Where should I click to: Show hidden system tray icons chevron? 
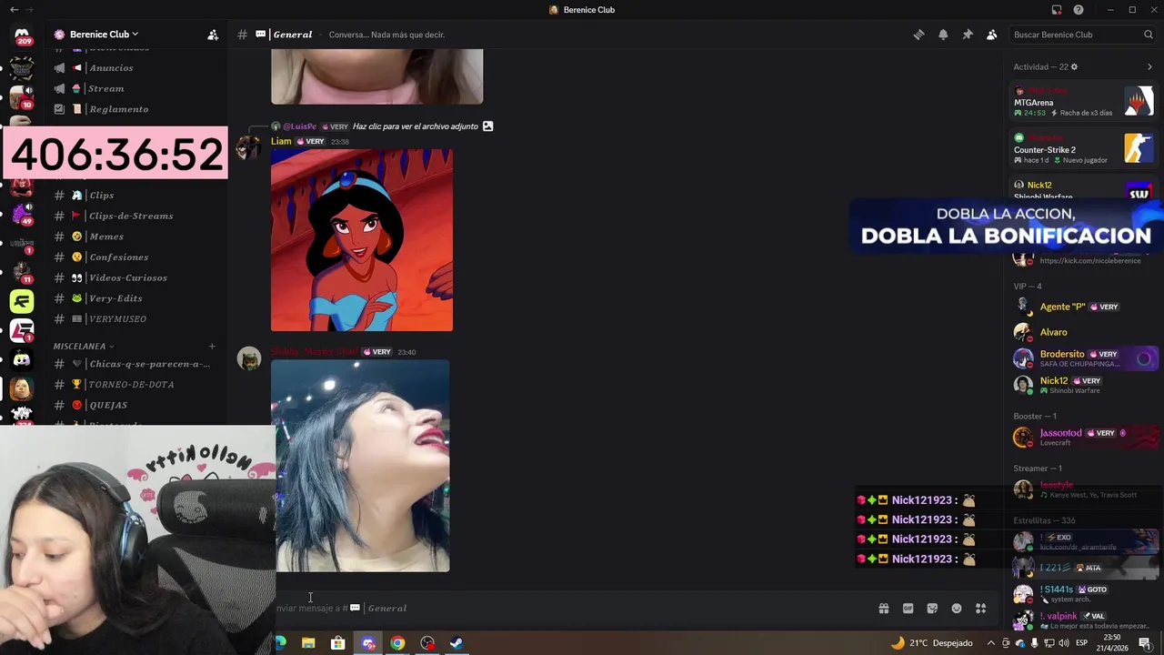991,643
